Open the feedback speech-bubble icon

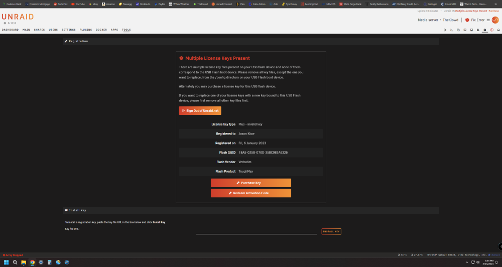(x=465, y=30)
